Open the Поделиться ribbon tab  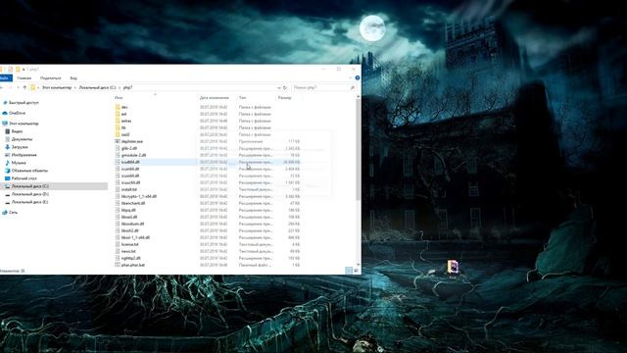click(50, 78)
